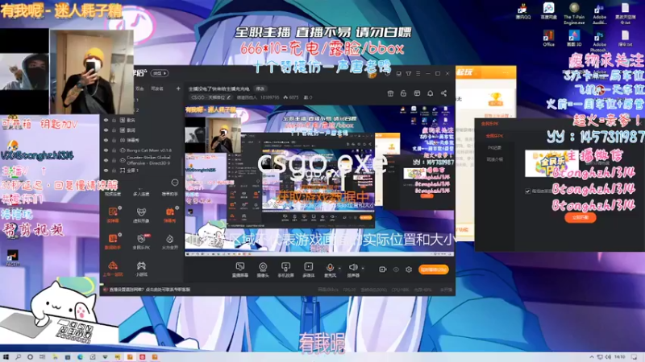Open the layout icon left of the bell
Image resolution: width=645 pixels, height=362 pixels.
tap(417, 93)
